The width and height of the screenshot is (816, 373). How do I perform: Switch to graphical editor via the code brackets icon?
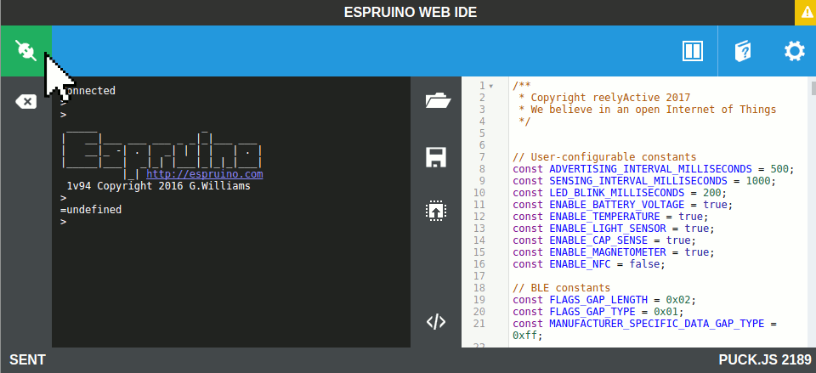click(x=436, y=322)
